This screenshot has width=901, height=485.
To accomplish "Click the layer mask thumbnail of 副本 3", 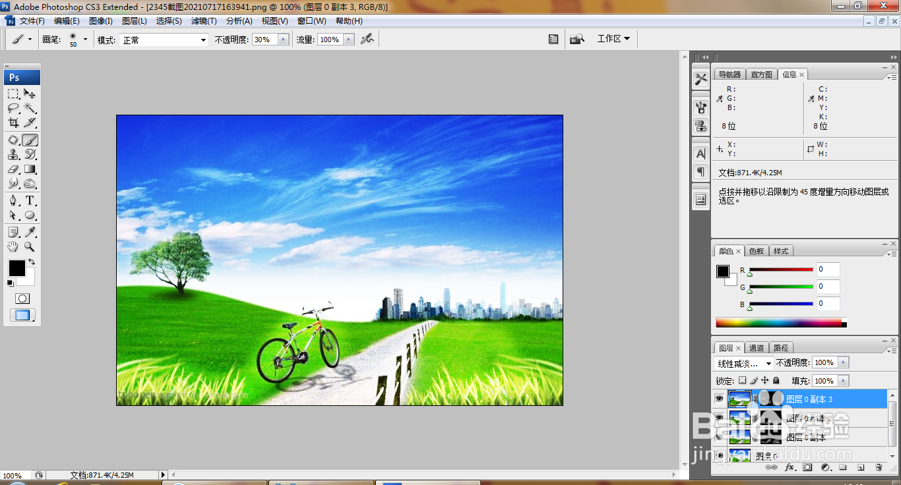I will (x=770, y=399).
